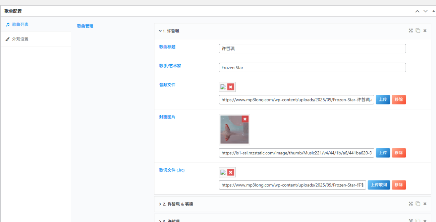Duplicate song 1 许哲珮 using the copy icon
The height and width of the screenshot is (222, 436).
[x=418, y=30]
